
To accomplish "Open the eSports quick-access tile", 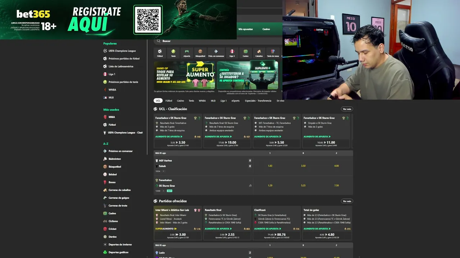I will pyautogui.click(x=187, y=53).
